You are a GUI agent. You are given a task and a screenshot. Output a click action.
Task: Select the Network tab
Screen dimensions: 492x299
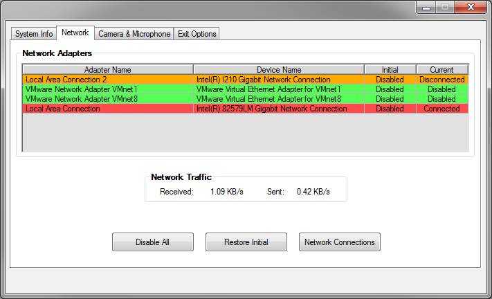point(75,33)
